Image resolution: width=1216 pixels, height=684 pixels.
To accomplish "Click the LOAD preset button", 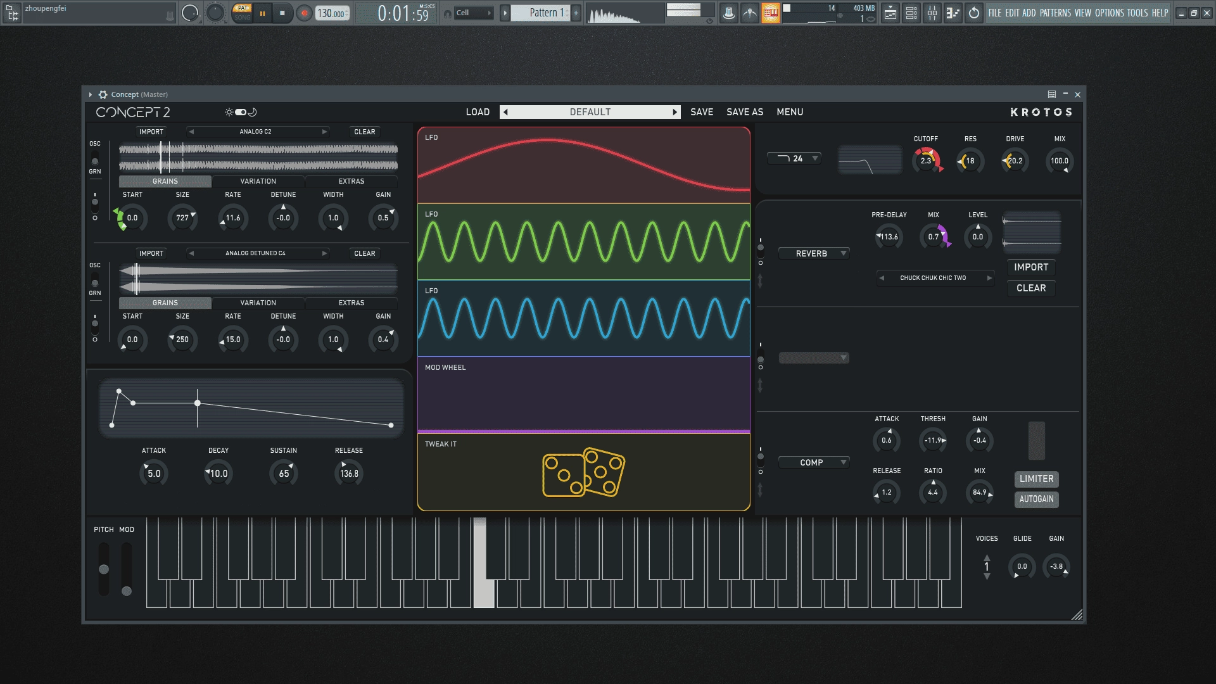I will coord(478,112).
